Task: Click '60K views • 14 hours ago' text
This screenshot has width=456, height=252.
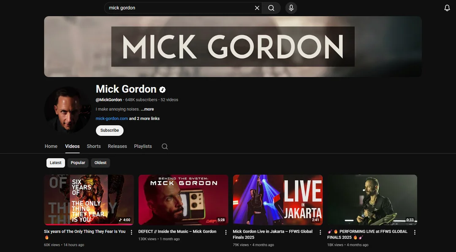Action: coord(64,245)
